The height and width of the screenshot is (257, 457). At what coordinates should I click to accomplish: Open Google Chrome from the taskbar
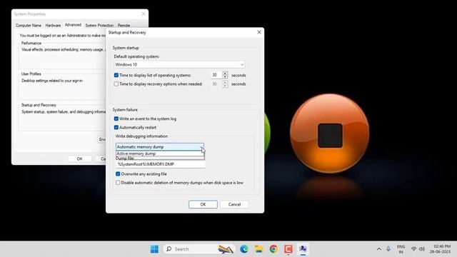click(x=273, y=249)
